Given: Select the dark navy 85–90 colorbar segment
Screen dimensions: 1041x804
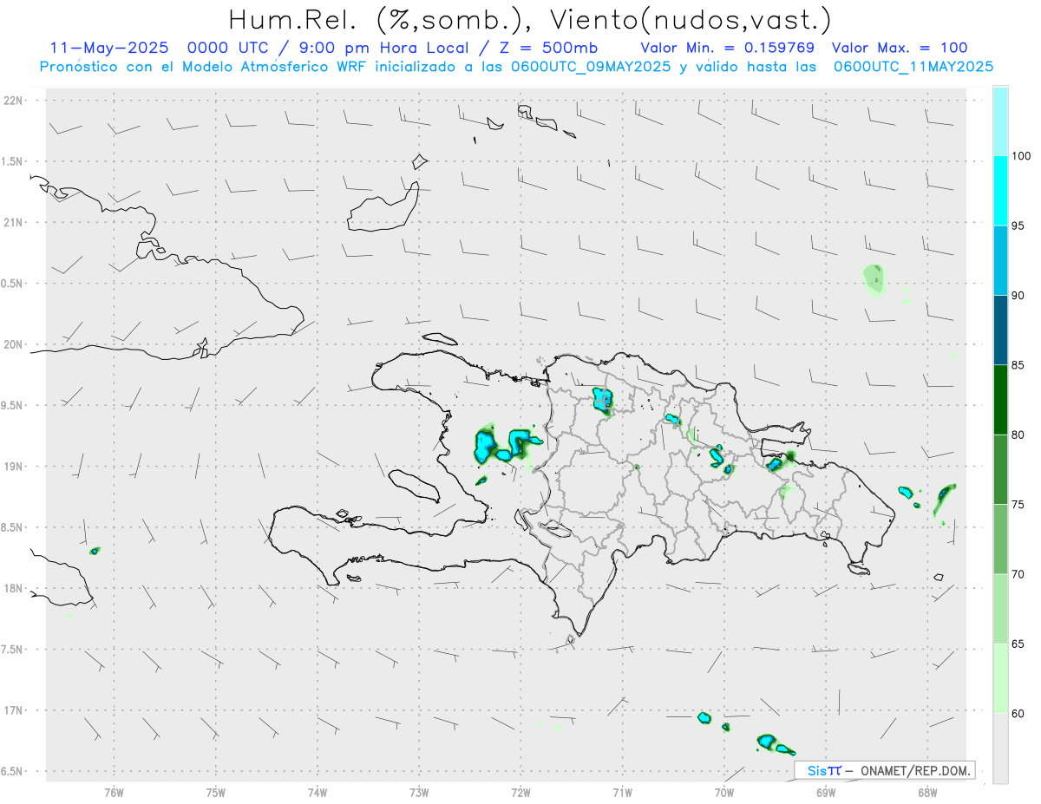Looking at the screenshot, I should coord(1000,330).
